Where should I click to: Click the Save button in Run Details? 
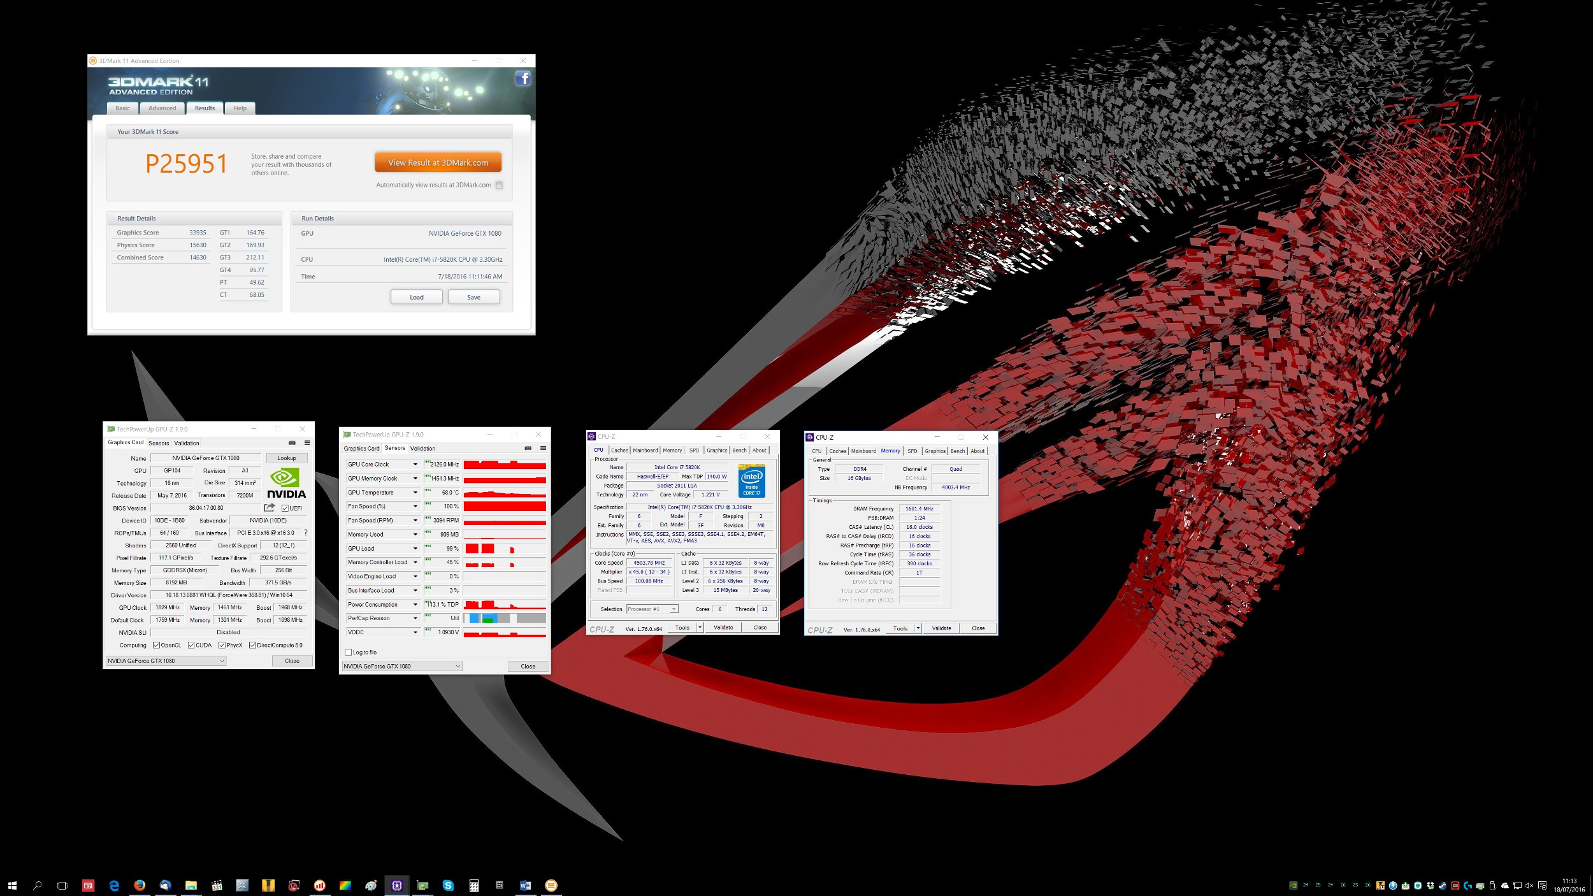pyautogui.click(x=473, y=297)
